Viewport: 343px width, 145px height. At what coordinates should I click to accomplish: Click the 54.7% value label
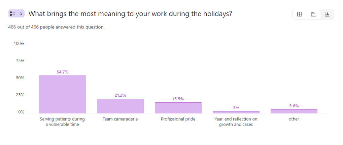62,72
